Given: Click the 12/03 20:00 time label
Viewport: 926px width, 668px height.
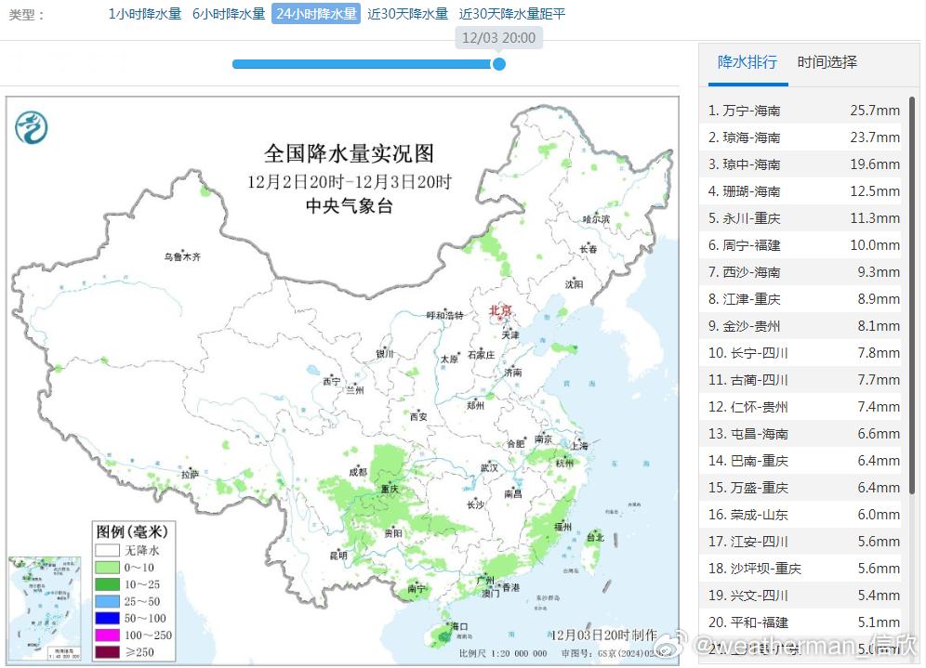Looking at the screenshot, I should 498,38.
